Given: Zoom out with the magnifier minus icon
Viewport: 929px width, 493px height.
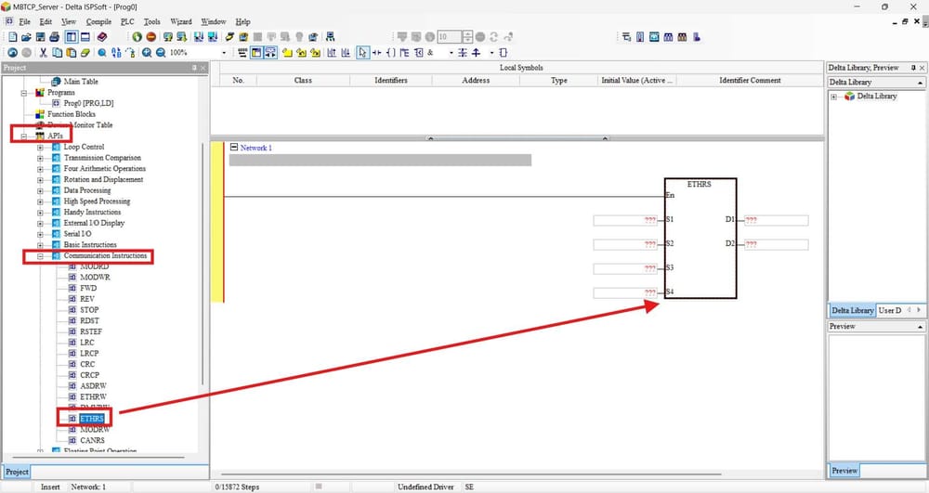Looking at the screenshot, I should pos(161,53).
